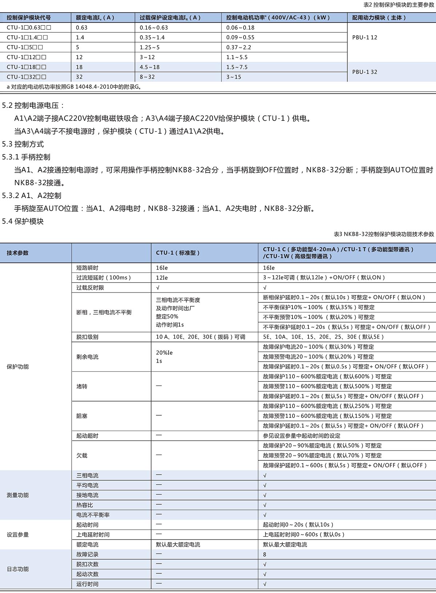436x593 pixels.
Task: Click the 故障记录 value 8 cell
Action: click(x=265, y=554)
